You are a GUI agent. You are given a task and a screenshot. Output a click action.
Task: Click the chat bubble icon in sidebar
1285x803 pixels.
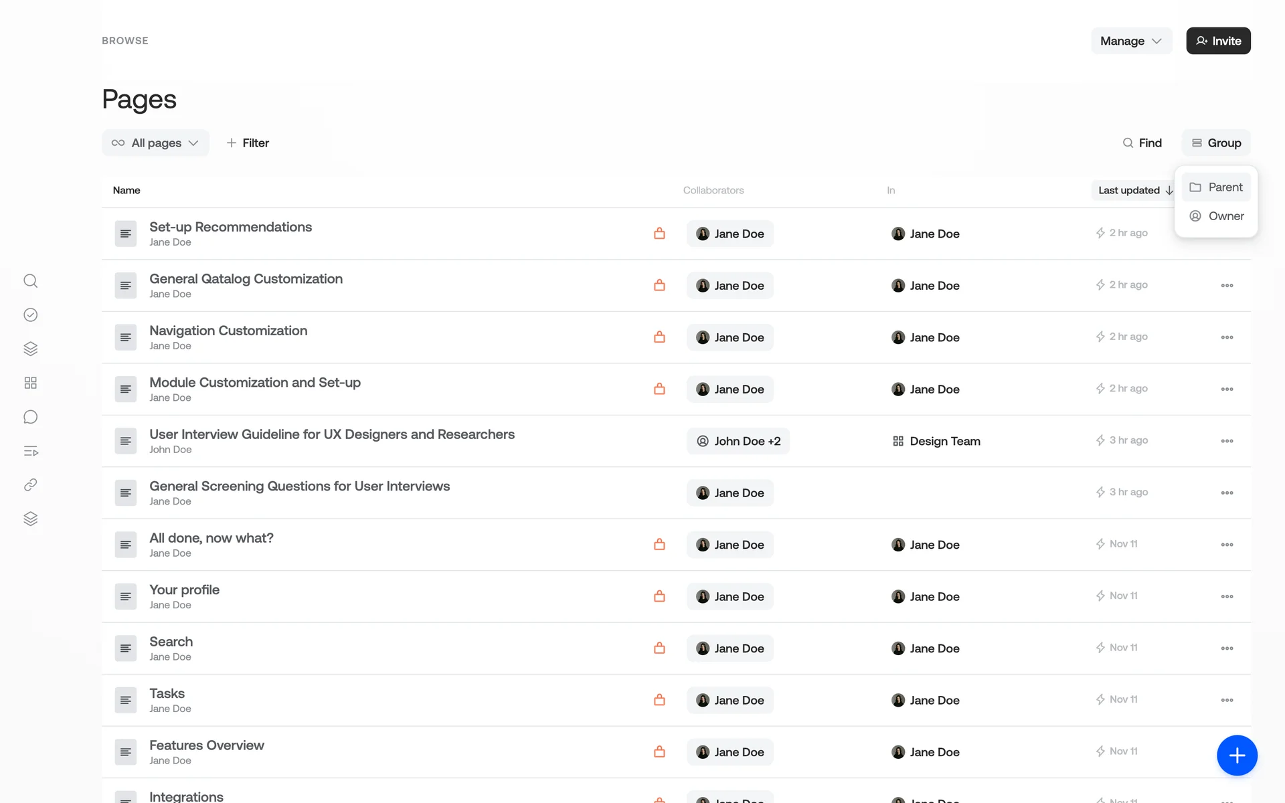pos(30,418)
